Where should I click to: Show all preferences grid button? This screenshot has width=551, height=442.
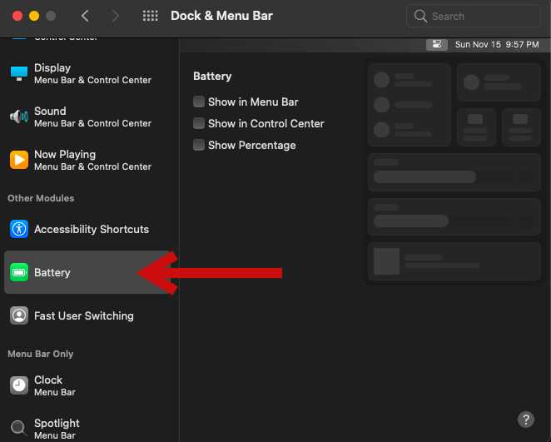[x=150, y=16]
